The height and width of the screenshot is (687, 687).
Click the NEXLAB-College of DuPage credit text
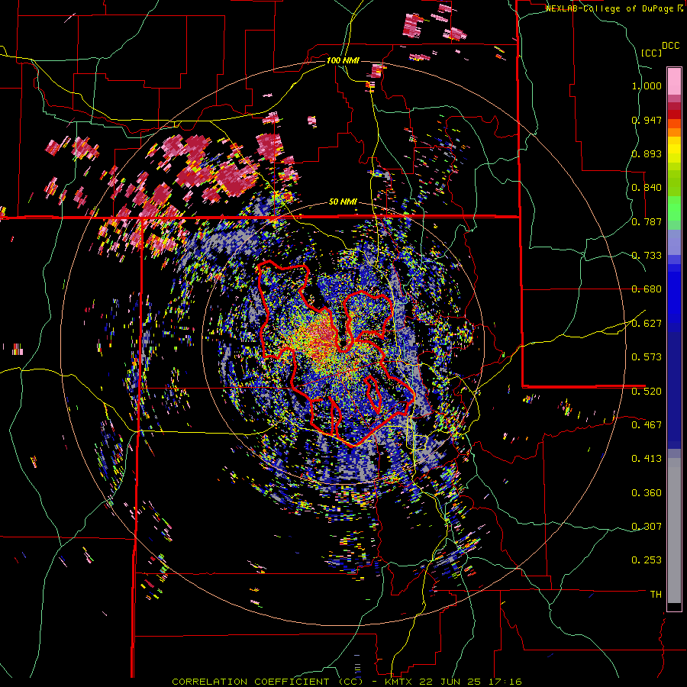pos(611,8)
